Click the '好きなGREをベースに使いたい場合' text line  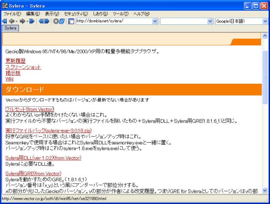click(x=73, y=137)
